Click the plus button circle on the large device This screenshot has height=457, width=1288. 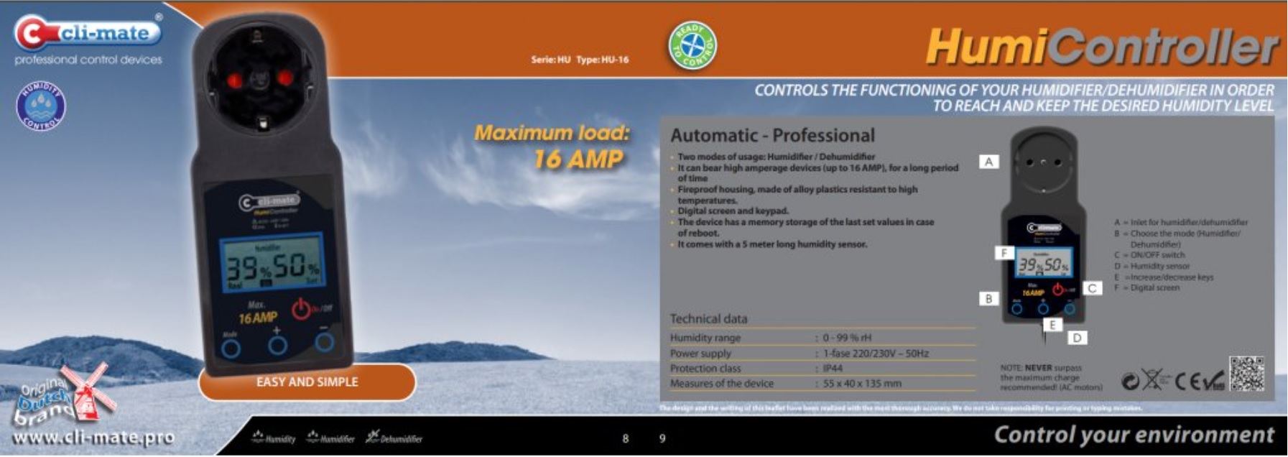pyautogui.click(x=278, y=346)
